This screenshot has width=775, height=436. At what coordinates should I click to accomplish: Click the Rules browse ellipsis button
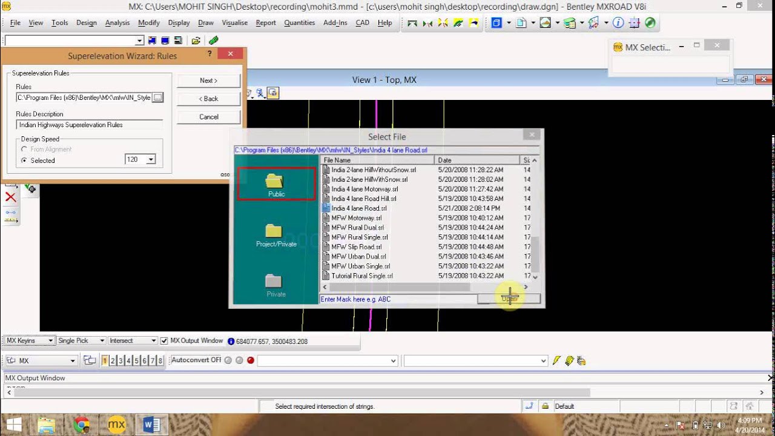[x=157, y=97]
